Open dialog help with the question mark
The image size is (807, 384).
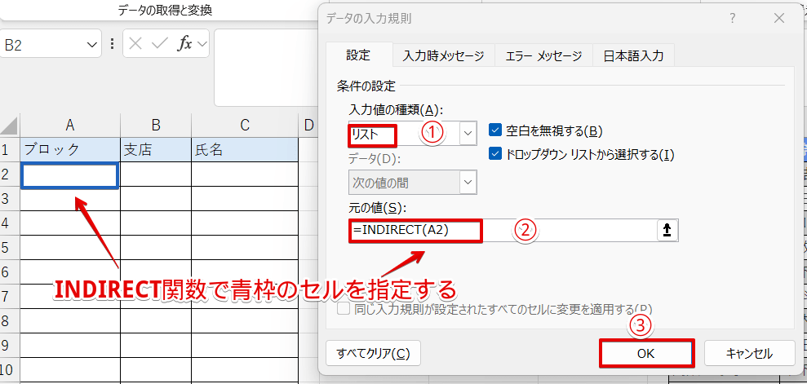tap(733, 19)
